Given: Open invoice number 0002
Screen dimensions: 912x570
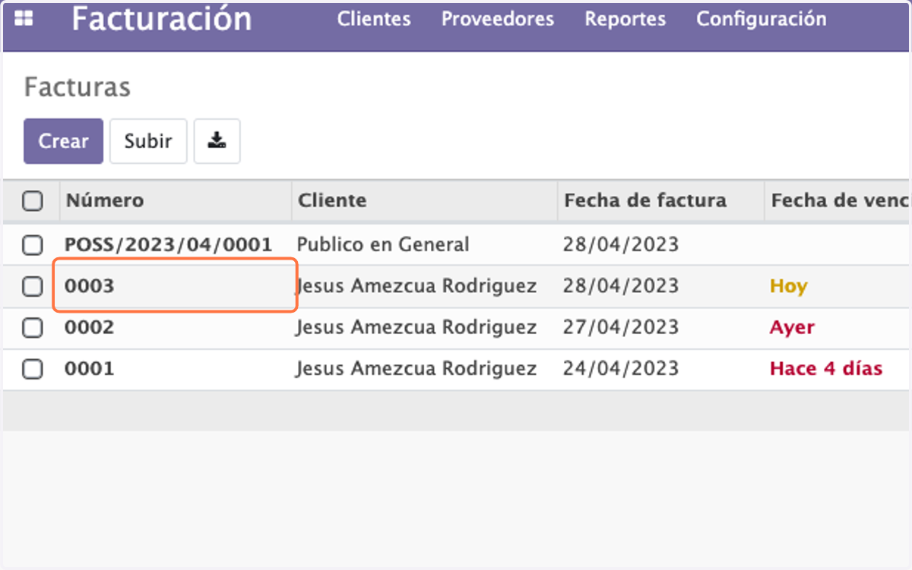Looking at the screenshot, I should (89, 328).
